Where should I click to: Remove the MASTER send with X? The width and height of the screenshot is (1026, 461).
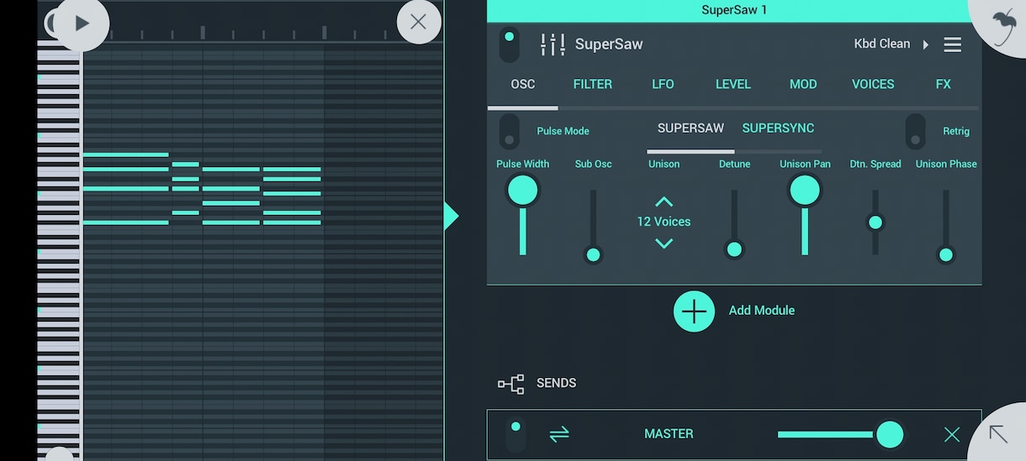click(951, 434)
